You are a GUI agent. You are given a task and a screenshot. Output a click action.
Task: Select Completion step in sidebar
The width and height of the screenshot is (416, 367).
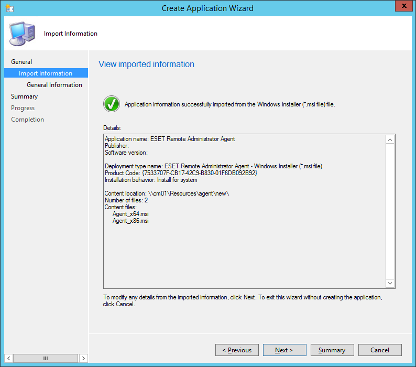27,120
